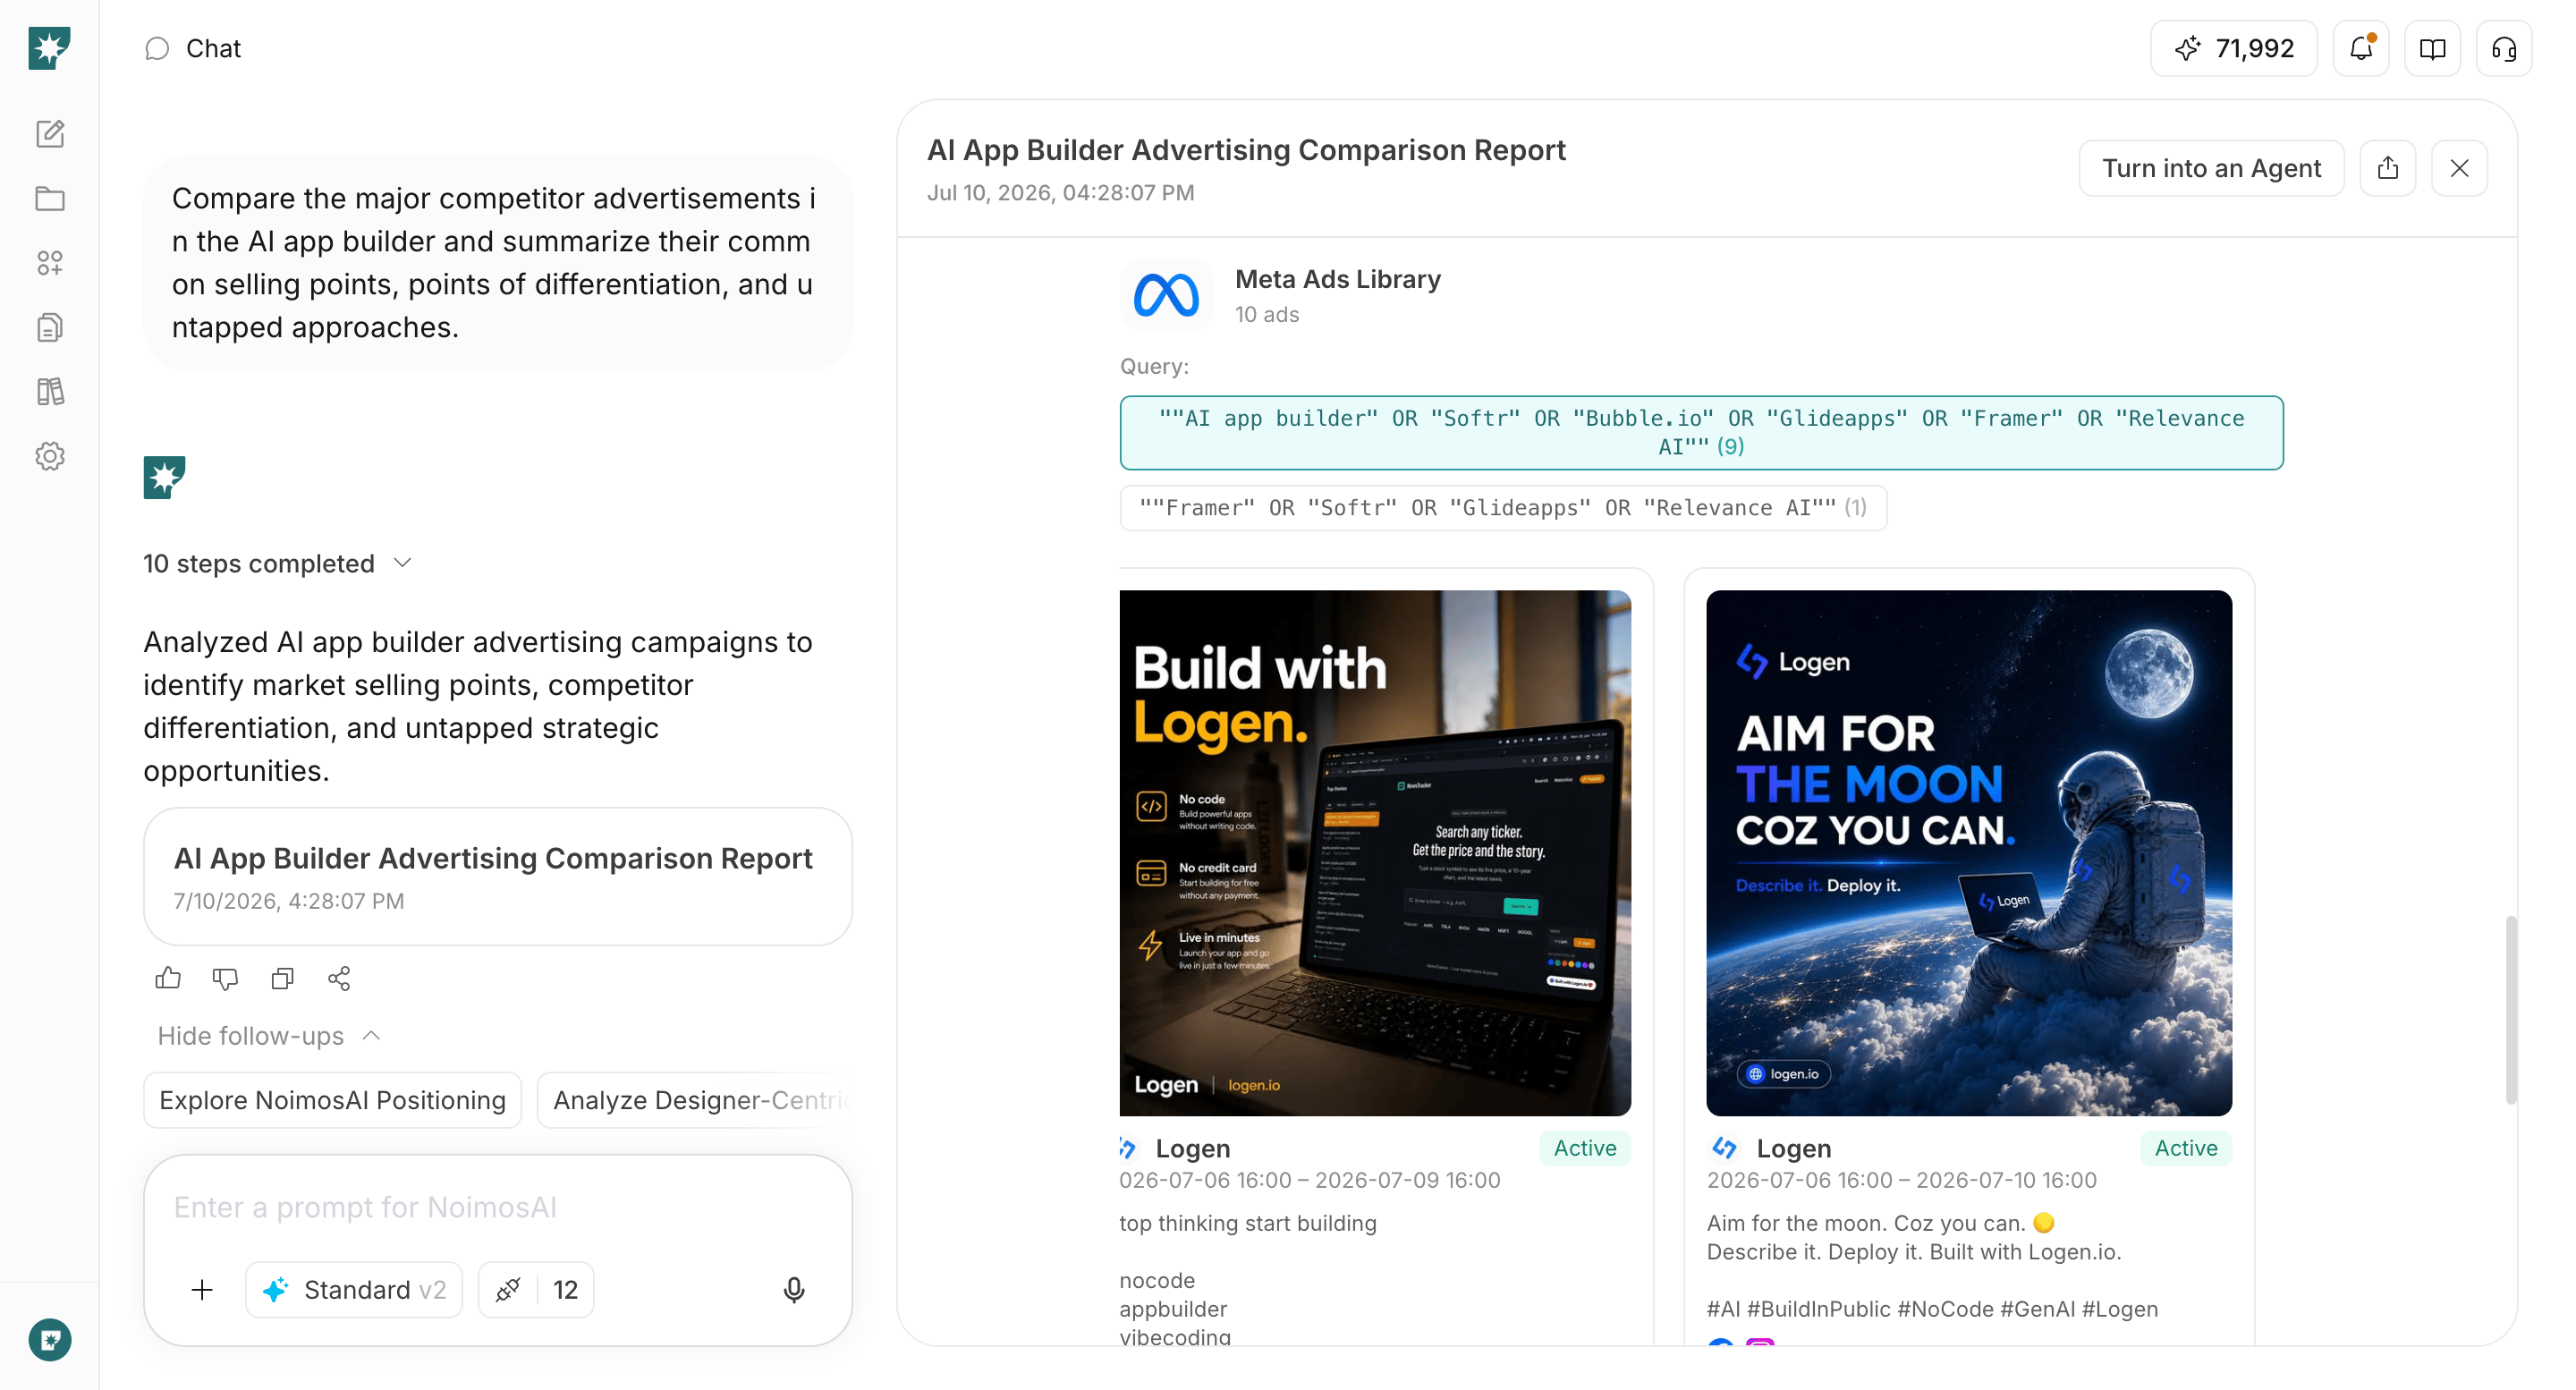Click the report panel vertical scrollbar
2576x1390 pixels.
click(x=2510, y=1010)
